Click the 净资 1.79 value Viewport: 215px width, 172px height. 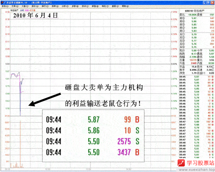[x=194, y=73]
